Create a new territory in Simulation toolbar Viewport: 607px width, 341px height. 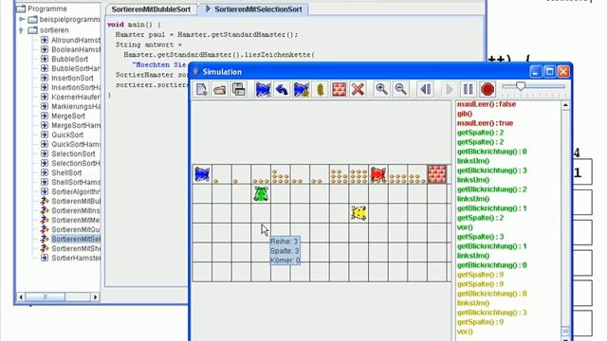tap(201, 89)
